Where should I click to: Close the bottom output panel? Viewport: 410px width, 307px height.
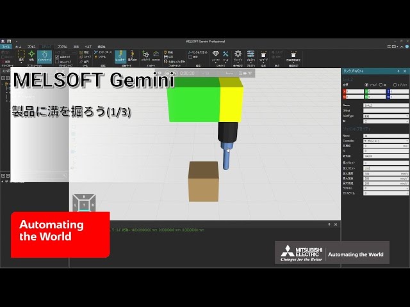pos(336,224)
